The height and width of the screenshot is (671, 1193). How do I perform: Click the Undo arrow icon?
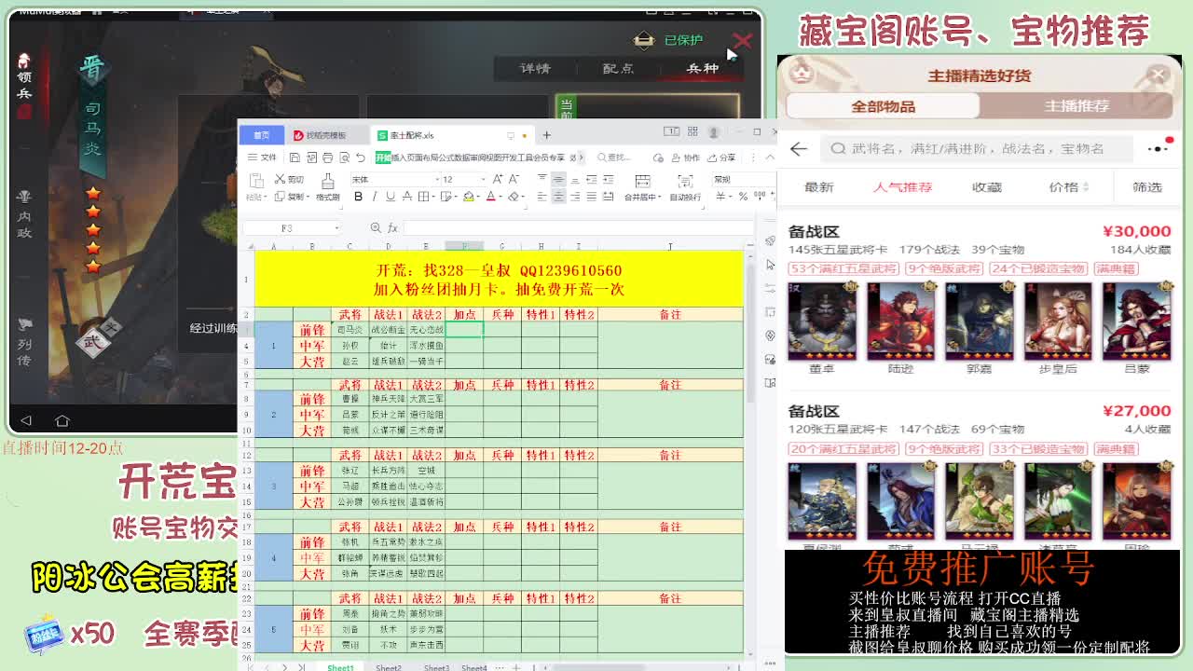click(x=361, y=157)
